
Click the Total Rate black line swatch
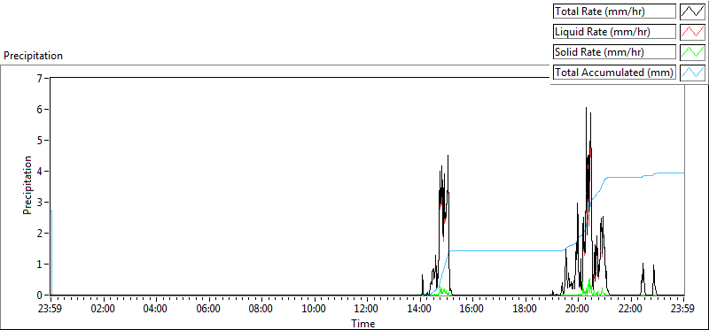[692, 12]
